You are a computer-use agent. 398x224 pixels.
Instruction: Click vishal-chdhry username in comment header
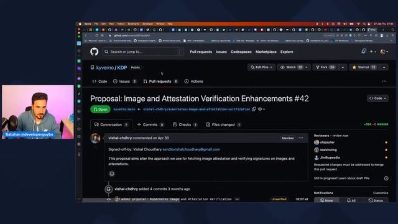[120, 138]
